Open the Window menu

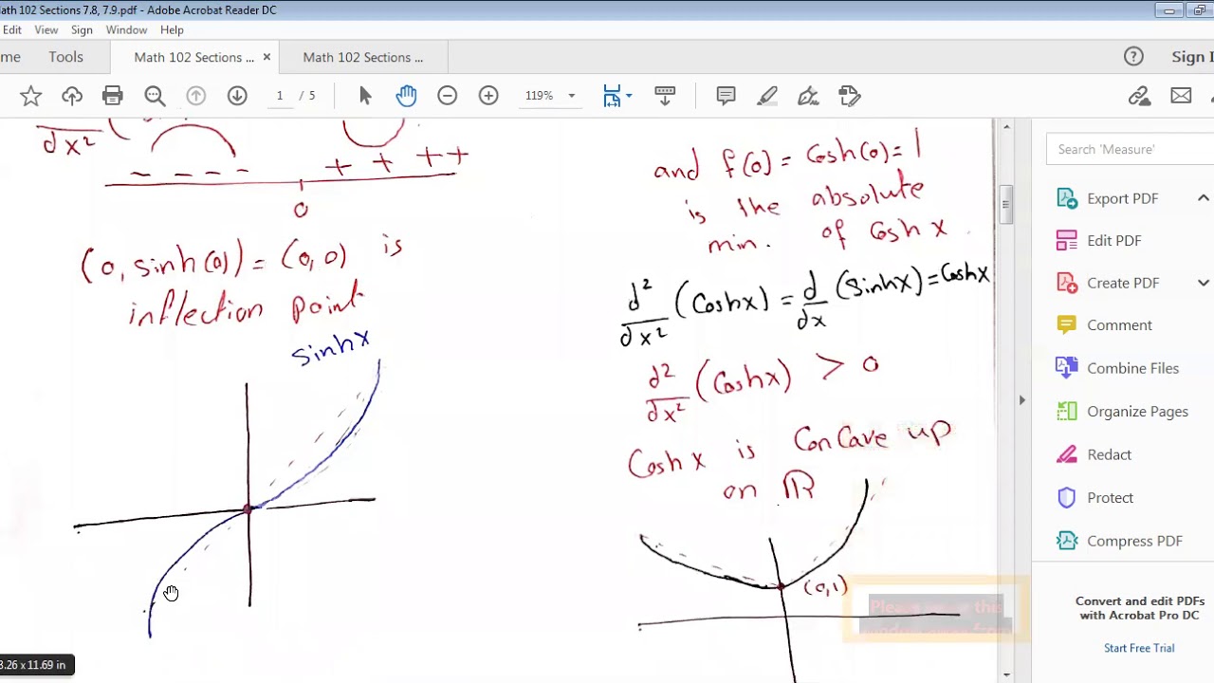pos(126,30)
